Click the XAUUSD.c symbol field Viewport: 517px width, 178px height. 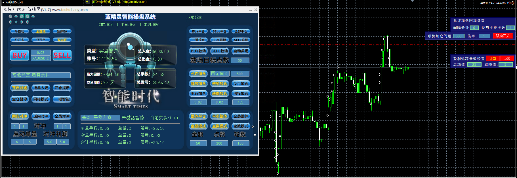coord(41,58)
